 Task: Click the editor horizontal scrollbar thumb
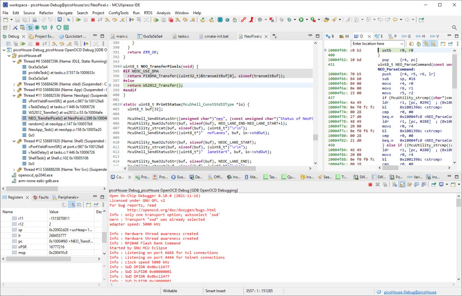tap(192, 168)
